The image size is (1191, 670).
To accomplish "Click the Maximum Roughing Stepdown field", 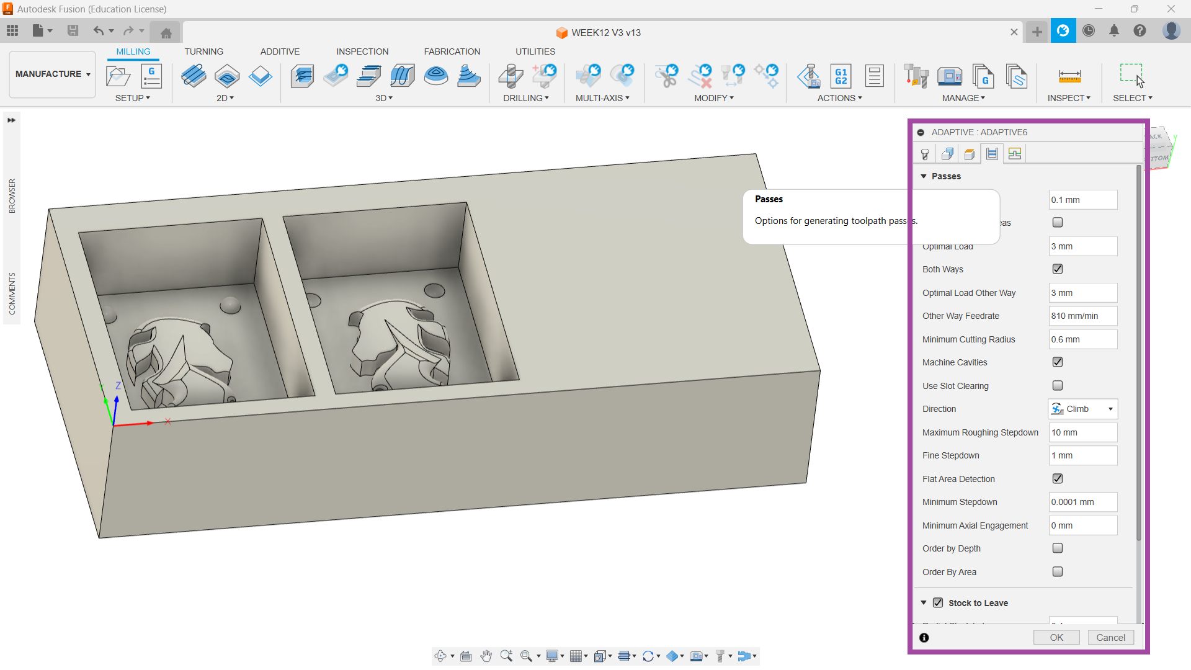I will point(1082,432).
